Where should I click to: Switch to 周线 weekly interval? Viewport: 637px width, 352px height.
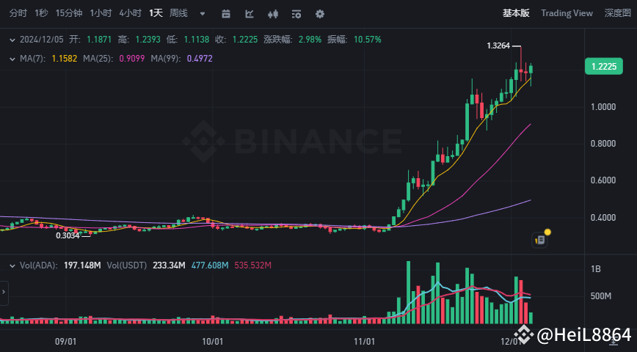coord(178,13)
